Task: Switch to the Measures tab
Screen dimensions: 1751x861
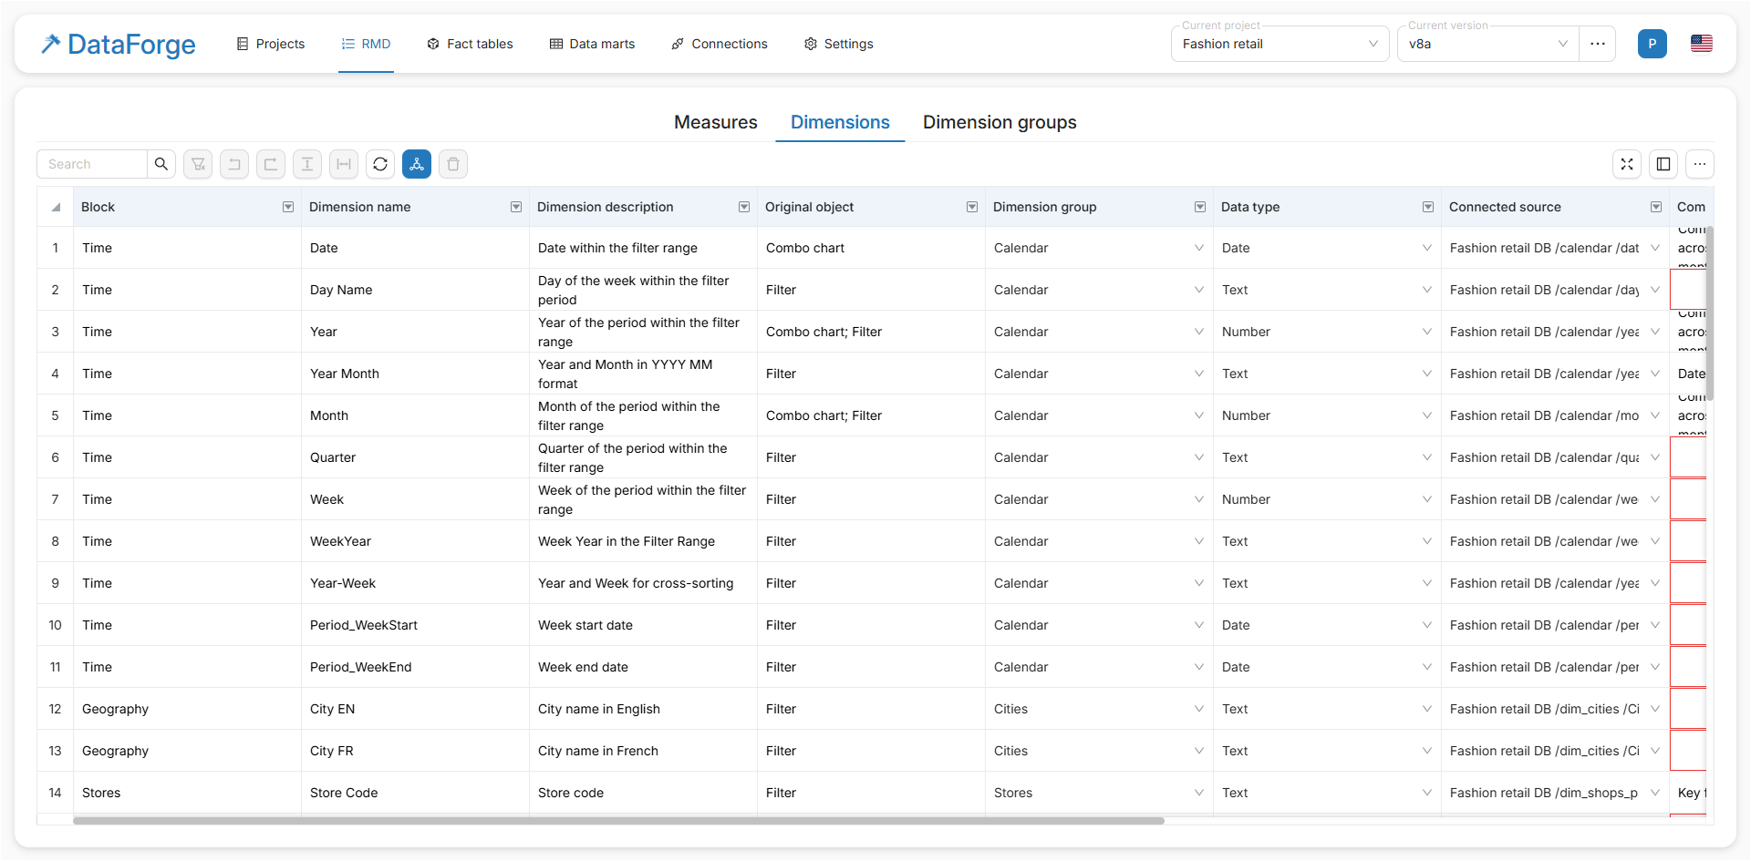Action: click(x=715, y=122)
